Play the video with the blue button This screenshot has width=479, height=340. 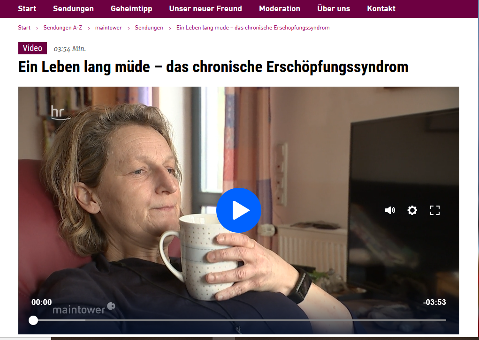[239, 210]
